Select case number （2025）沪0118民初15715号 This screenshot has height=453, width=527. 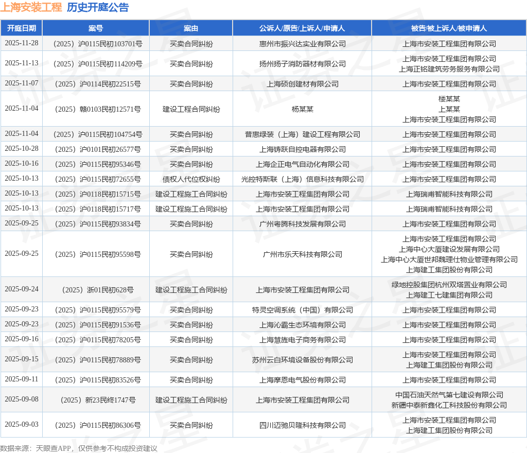[96, 194]
